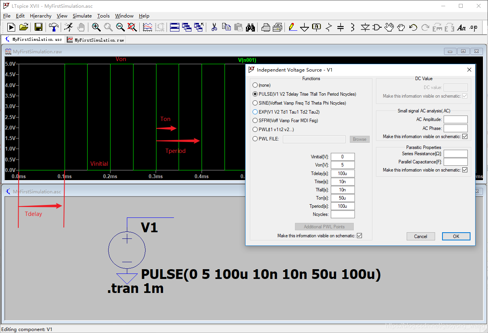Select the PULSE function radio button
488x333 pixels.
(x=255, y=94)
